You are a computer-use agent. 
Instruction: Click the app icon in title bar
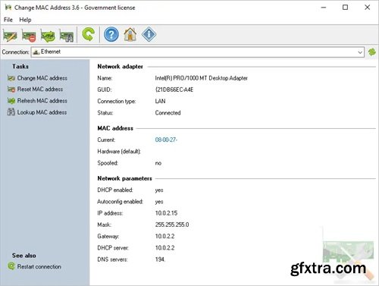pos(8,8)
